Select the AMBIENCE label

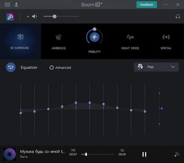[59, 48]
